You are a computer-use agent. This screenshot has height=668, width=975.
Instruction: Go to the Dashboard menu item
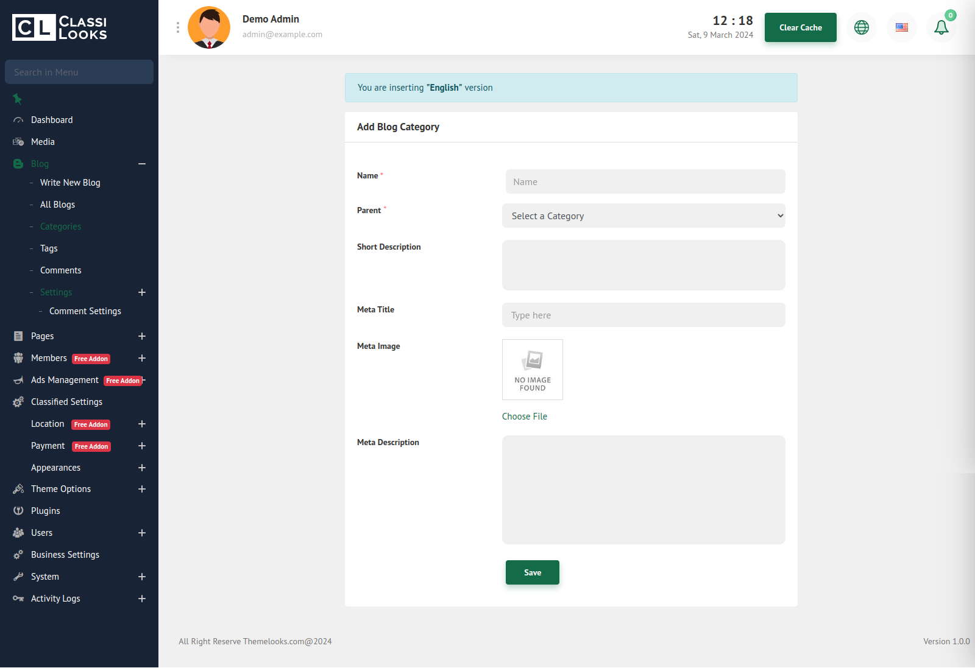click(52, 120)
